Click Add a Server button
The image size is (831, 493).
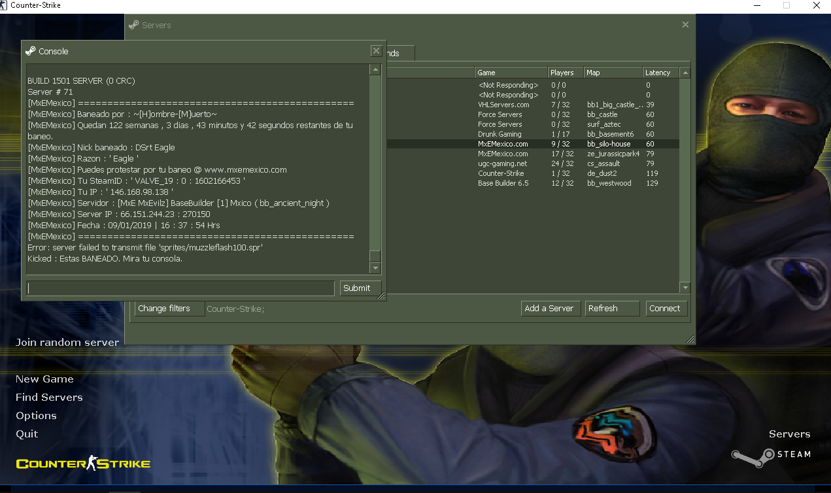[549, 309]
